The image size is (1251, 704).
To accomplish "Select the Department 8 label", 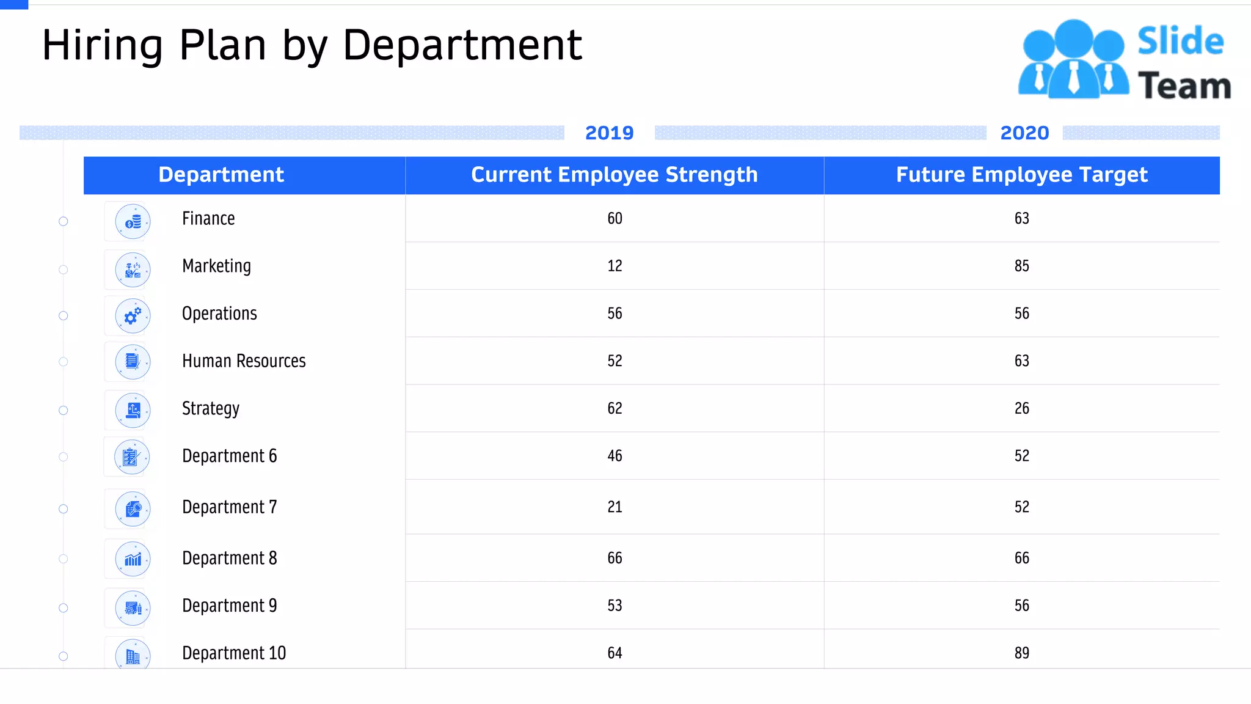I will point(230,558).
